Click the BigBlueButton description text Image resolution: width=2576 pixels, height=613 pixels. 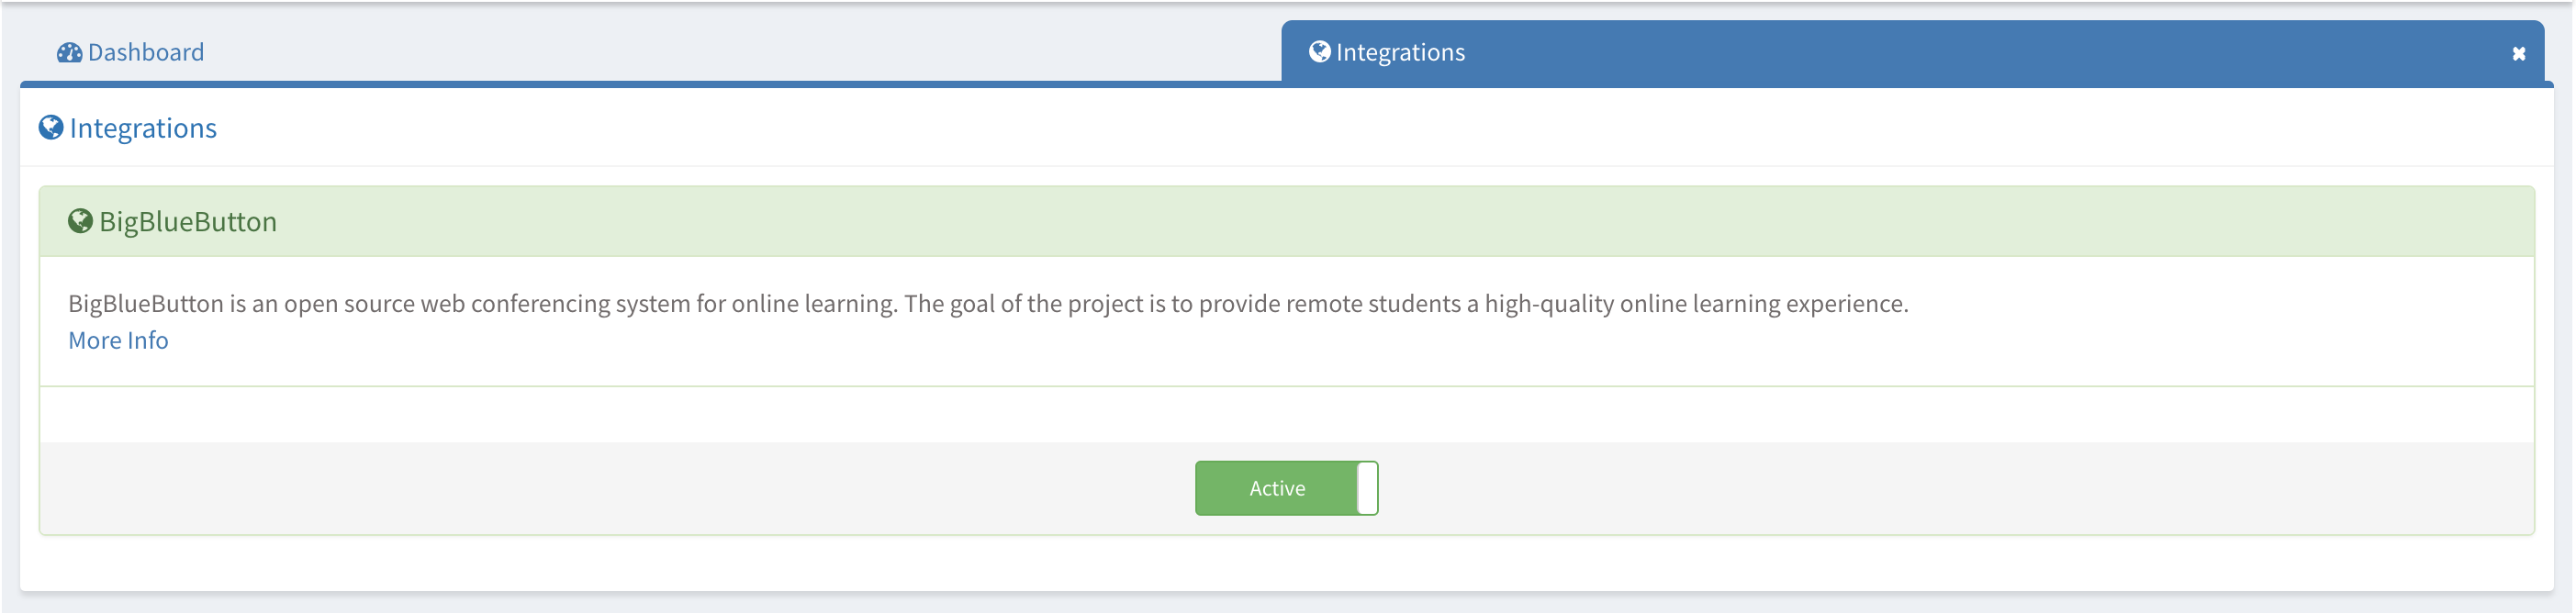[988, 303]
